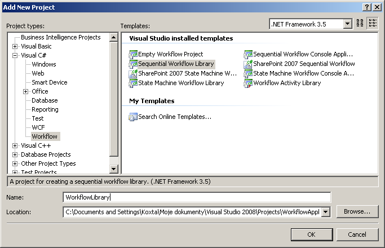Viewport: 385px width, 248px height.
Task: Click the Cancel button
Action: click(x=357, y=234)
